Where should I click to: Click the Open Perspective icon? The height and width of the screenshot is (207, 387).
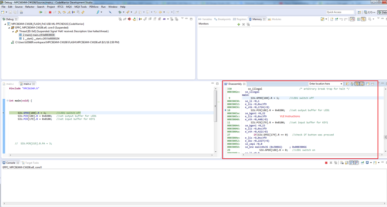(x=359, y=12)
